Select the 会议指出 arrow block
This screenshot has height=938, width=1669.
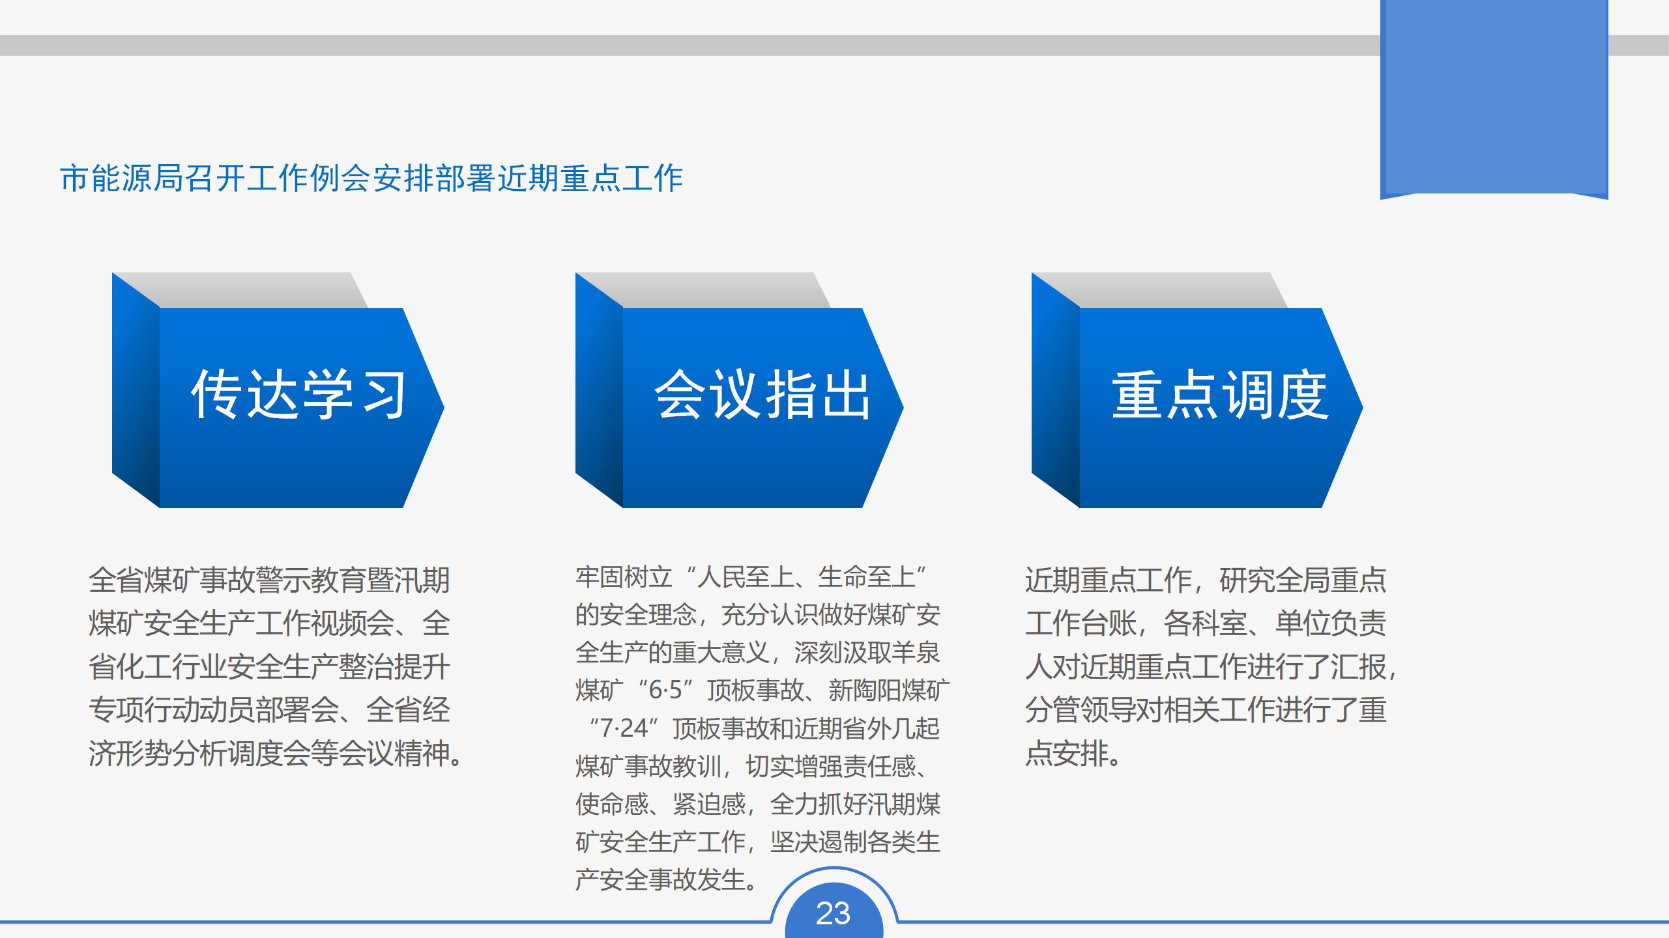pos(740,390)
